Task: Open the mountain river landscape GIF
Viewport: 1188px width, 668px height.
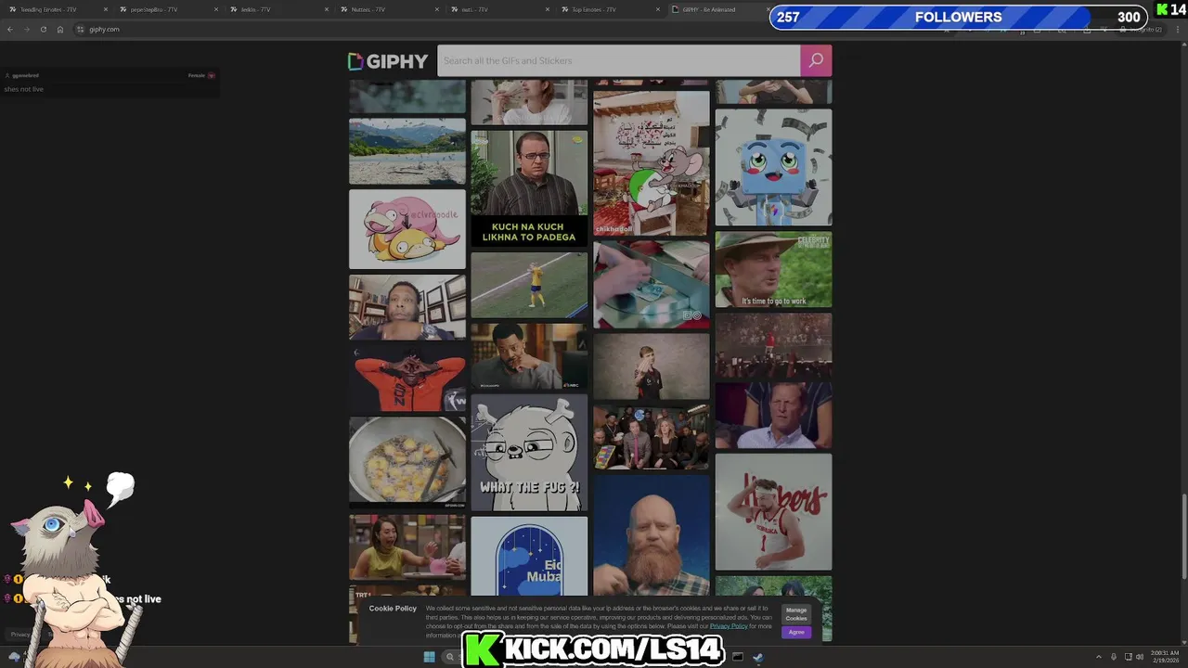Action: pos(407,151)
